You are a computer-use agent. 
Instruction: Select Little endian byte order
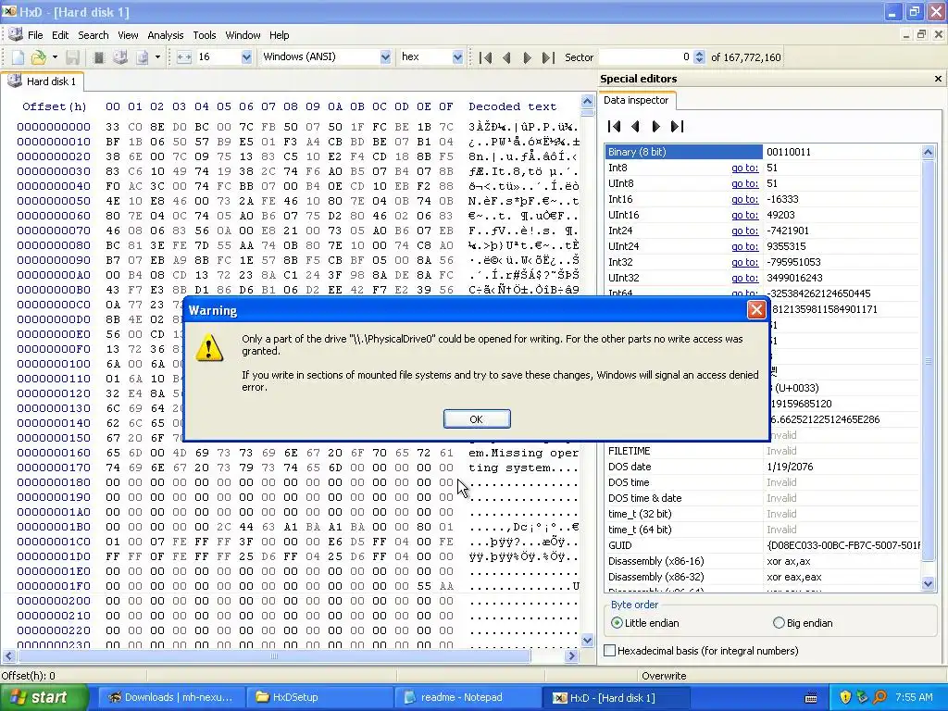point(645,623)
